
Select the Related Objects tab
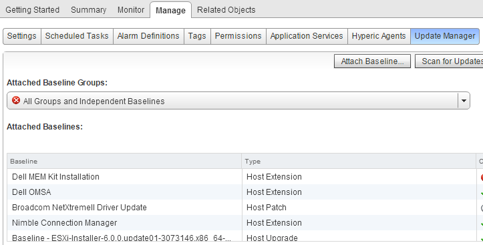(x=226, y=10)
